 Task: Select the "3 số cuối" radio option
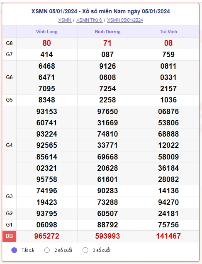pyautogui.click(x=85, y=250)
